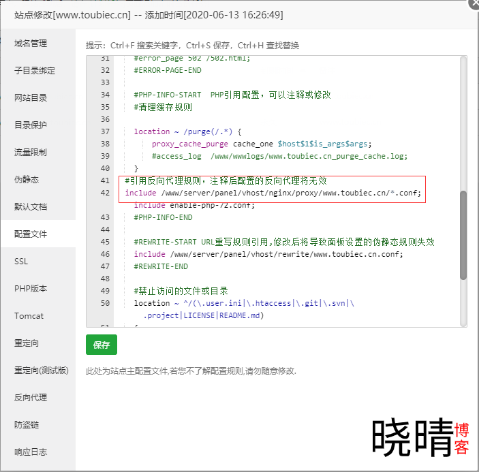The height and width of the screenshot is (472, 479).
Task: Click the #禁止访问的文件或目录 comment line
Action: click(181, 291)
